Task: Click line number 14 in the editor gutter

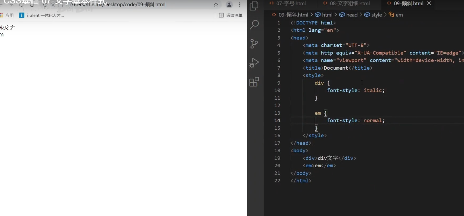Action: [277, 121]
